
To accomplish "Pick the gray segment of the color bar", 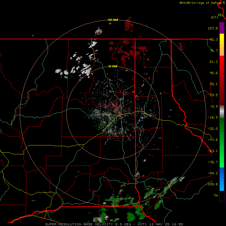I will click(x=222, y=112).
